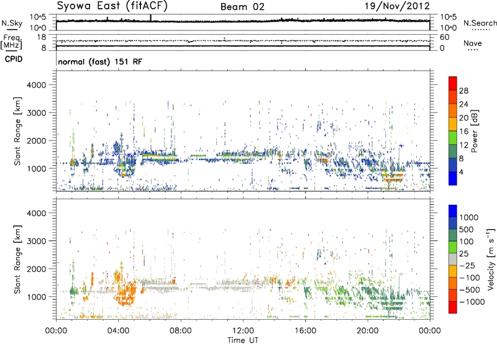497x344 pixels.
Task: Pick the 12–16 dB light green Power segment
Action: pyautogui.click(x=453, y=138)
